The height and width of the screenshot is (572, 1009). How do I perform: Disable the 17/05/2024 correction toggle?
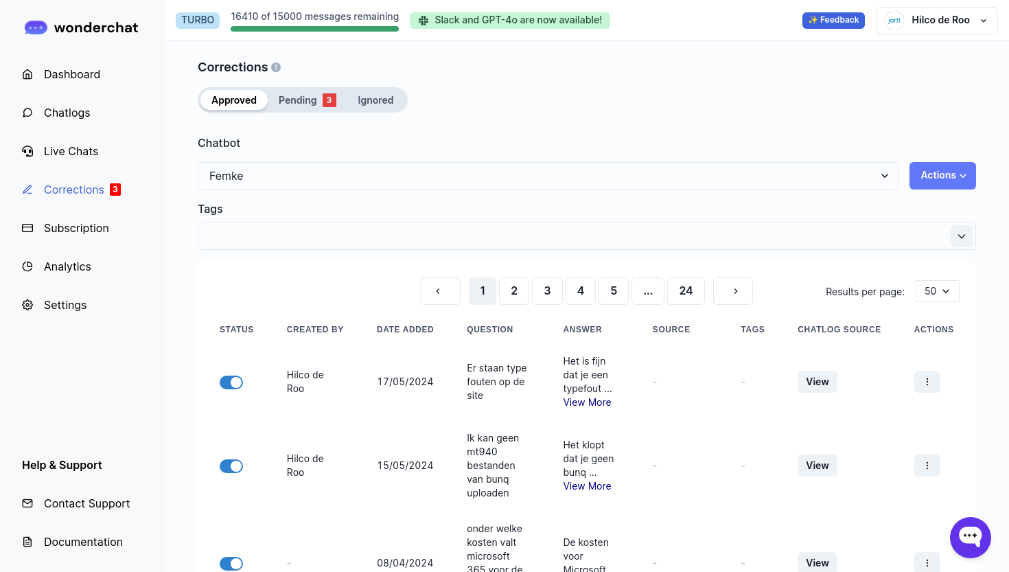point(231,382)
